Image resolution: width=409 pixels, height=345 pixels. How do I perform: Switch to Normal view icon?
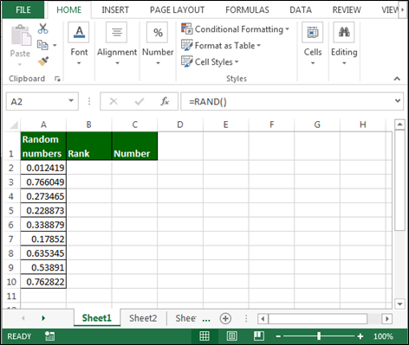tap(204, 336)
